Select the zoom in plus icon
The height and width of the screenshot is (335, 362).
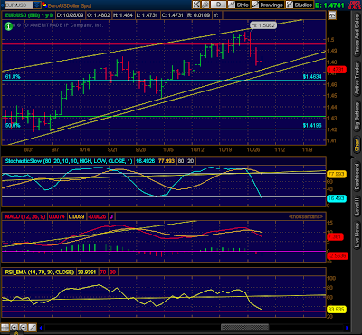[x=14, y=328]
